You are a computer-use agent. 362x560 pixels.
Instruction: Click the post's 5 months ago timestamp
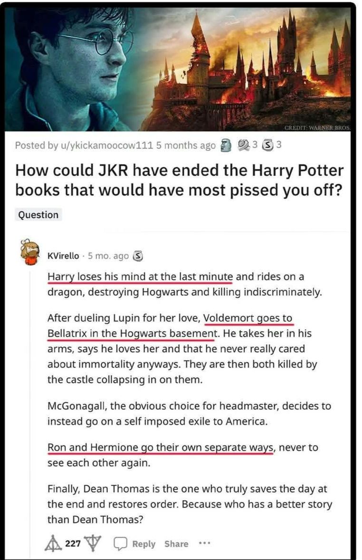coord(186,145)
